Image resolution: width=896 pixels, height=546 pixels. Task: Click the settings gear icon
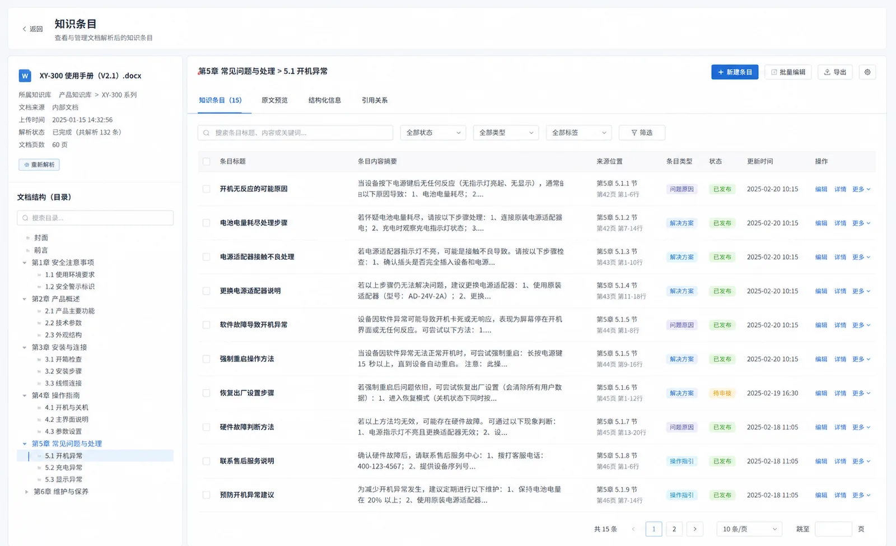pos(867,72)
